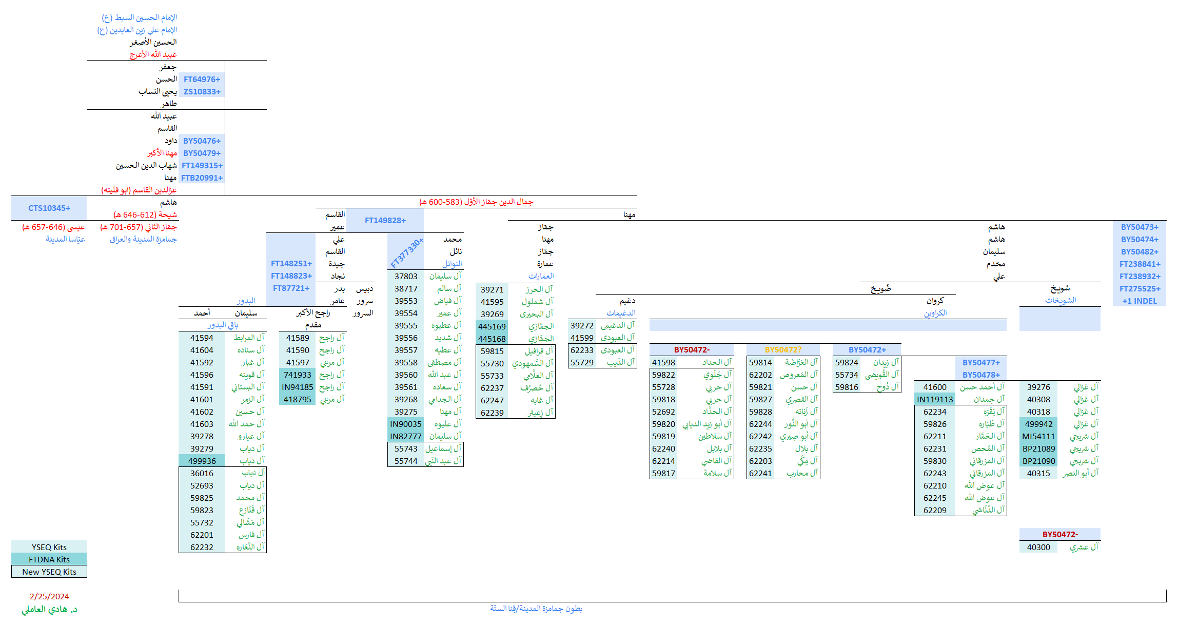Select the FT149828+ marker cell

coord(385,221)
